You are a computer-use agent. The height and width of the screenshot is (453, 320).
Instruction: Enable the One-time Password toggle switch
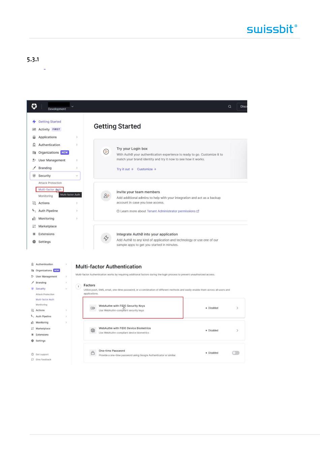pos(236,353)
